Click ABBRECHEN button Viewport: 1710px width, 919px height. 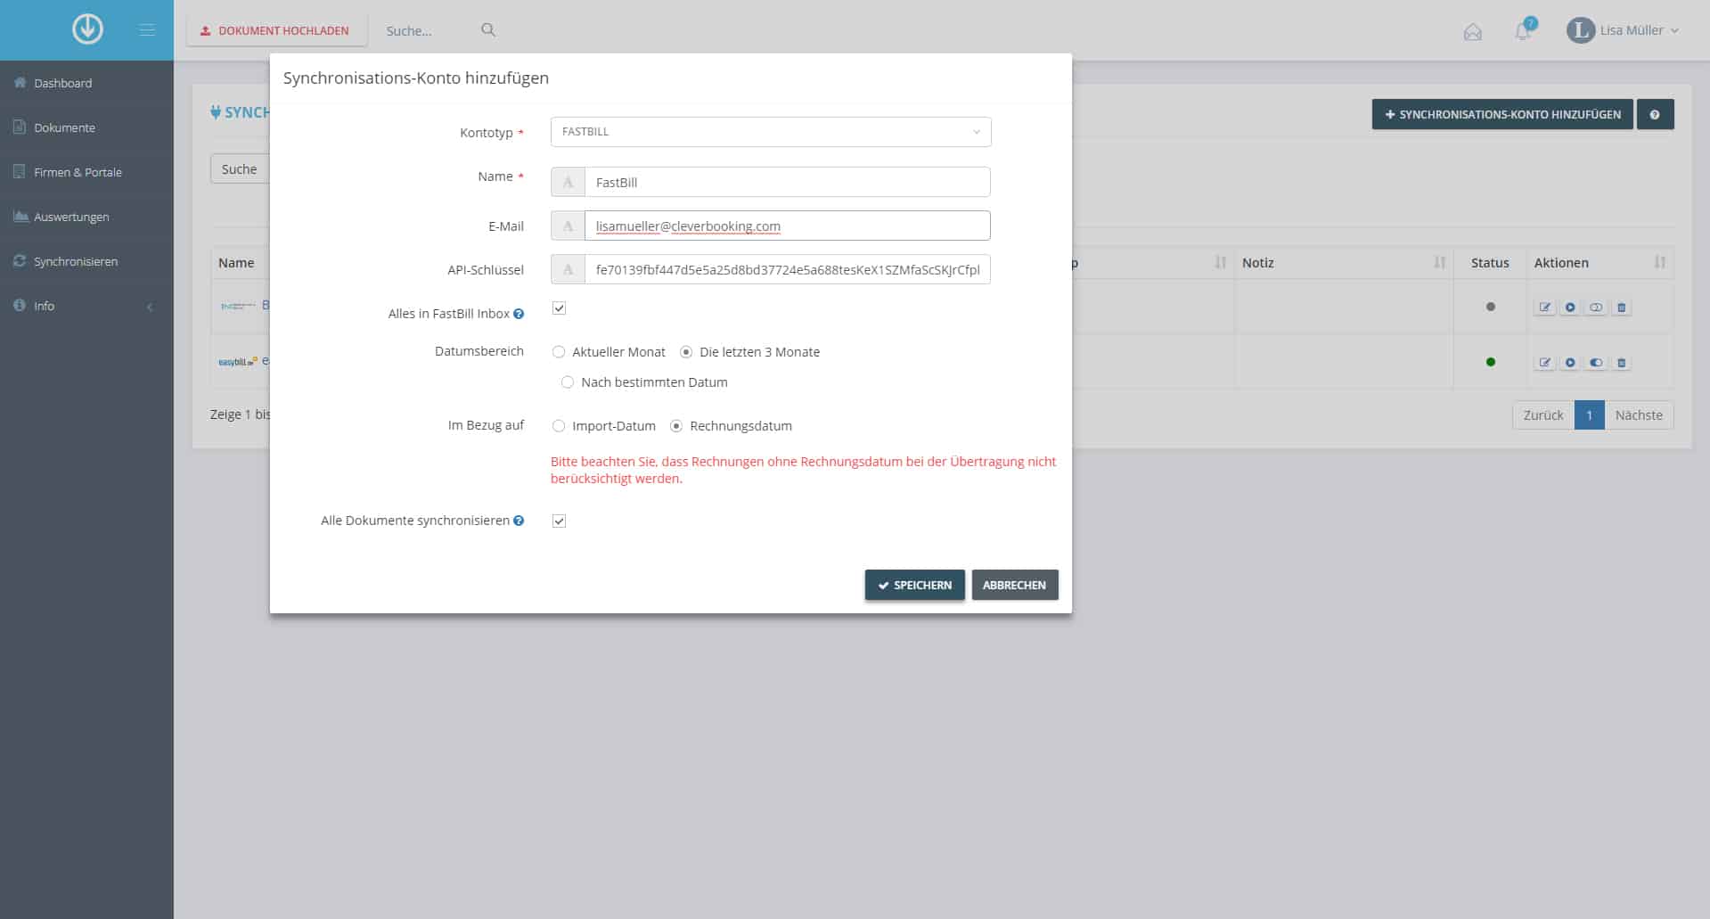click(1015, 585)
